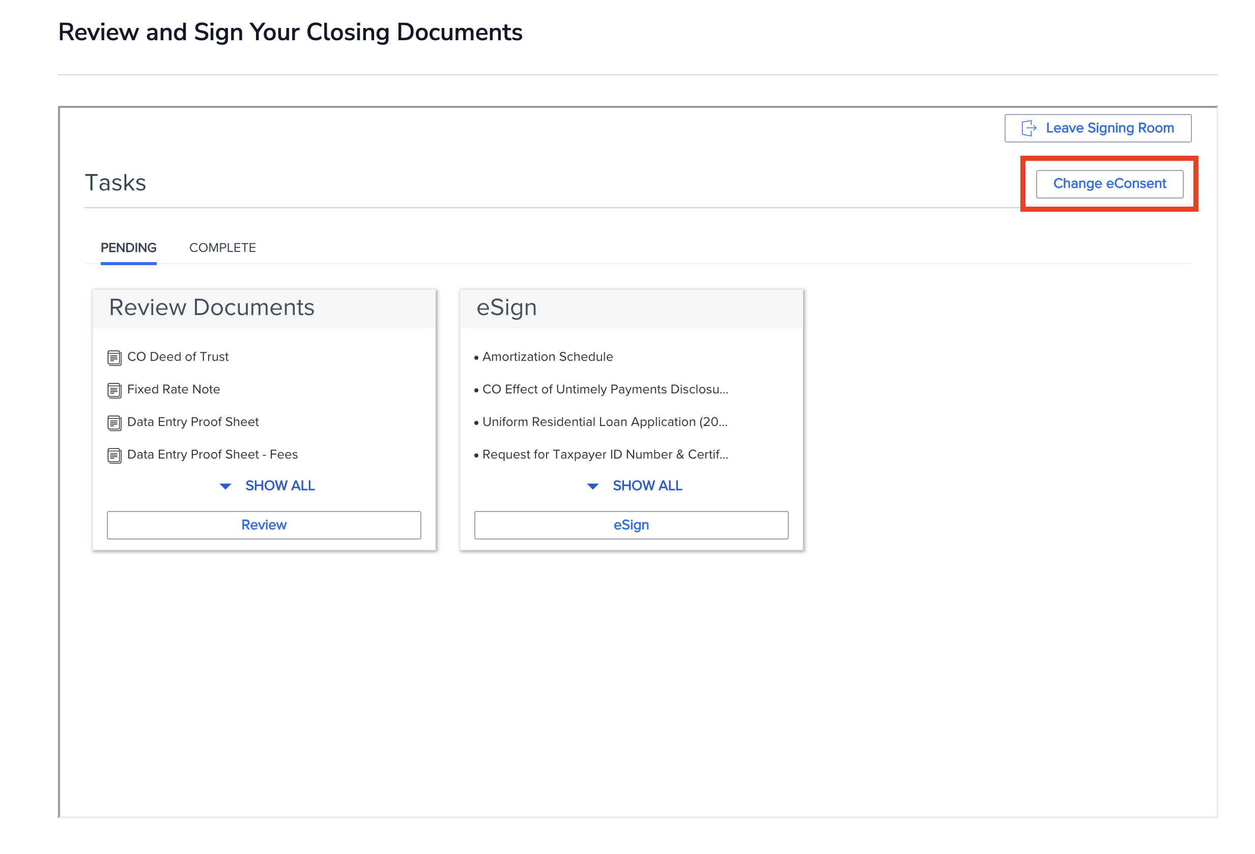
Task: Click the eSign card Show All arrow
Action: pyautogui.click(x=592, y=486)
